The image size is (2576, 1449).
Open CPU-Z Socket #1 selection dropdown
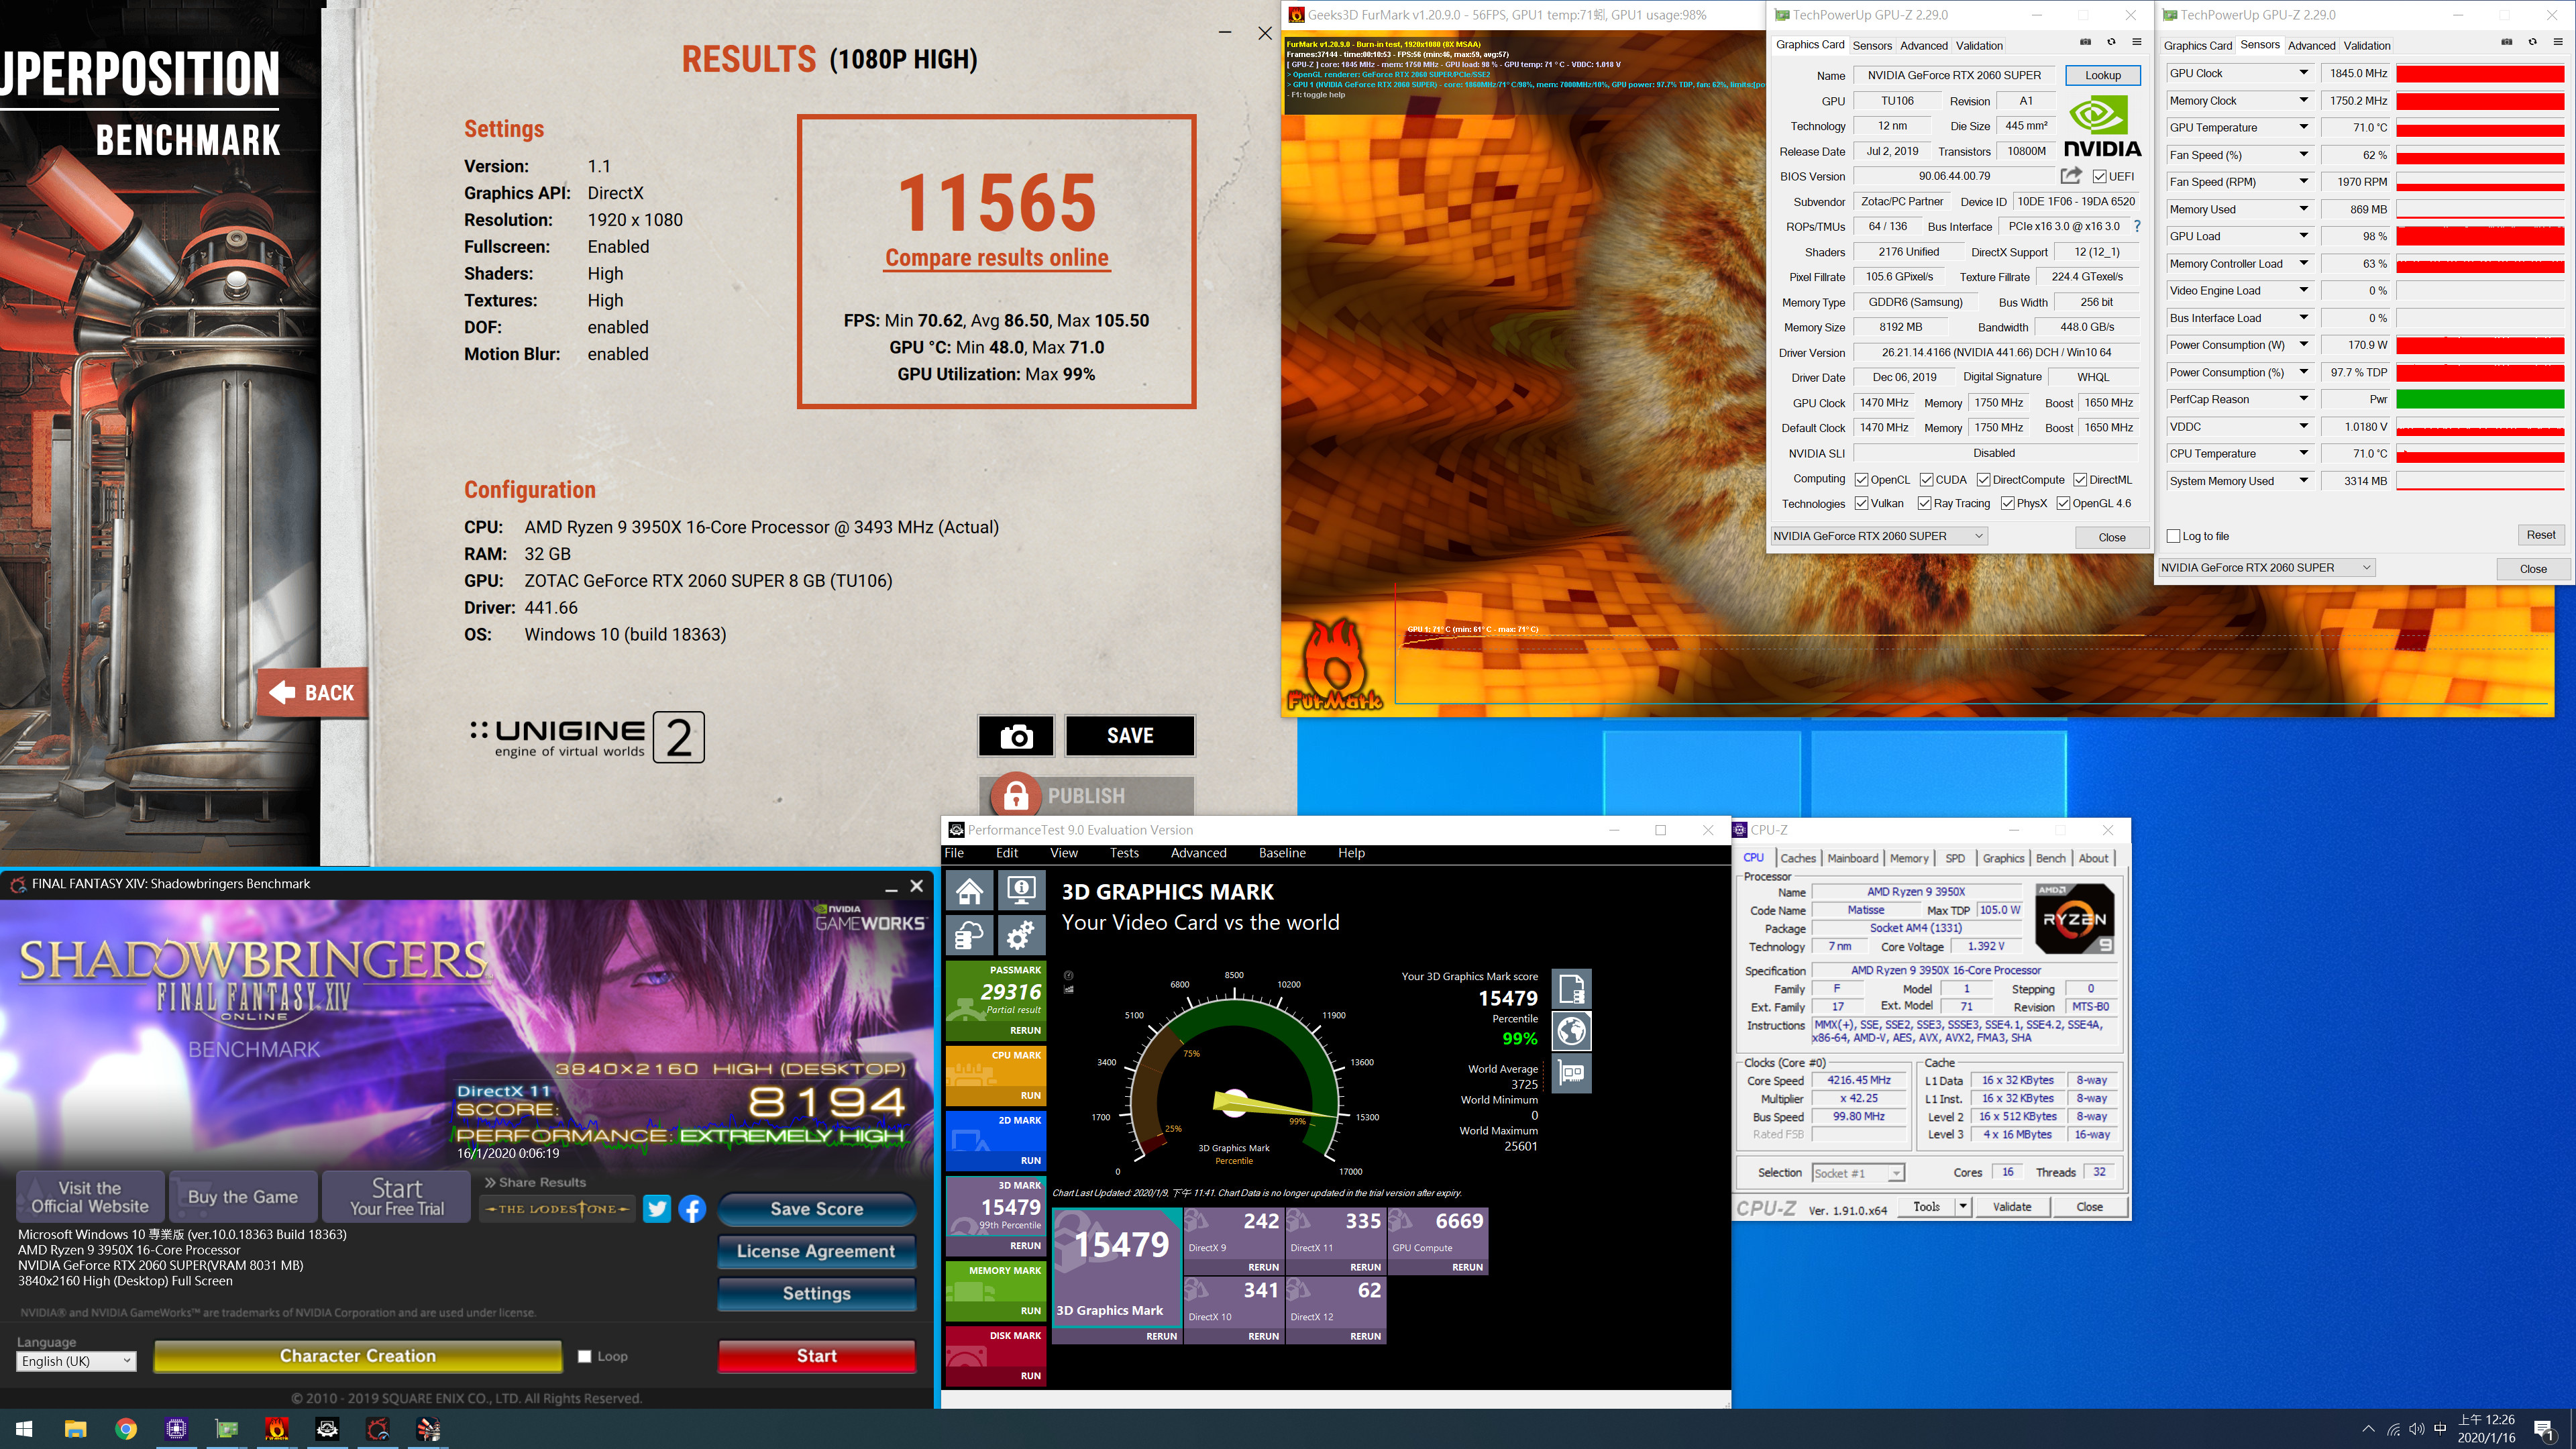click(1858, 1173)
